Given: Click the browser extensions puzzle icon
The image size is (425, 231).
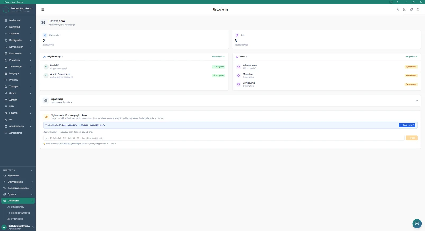Looking at the screenshot, I should click(x=391, y=2).
